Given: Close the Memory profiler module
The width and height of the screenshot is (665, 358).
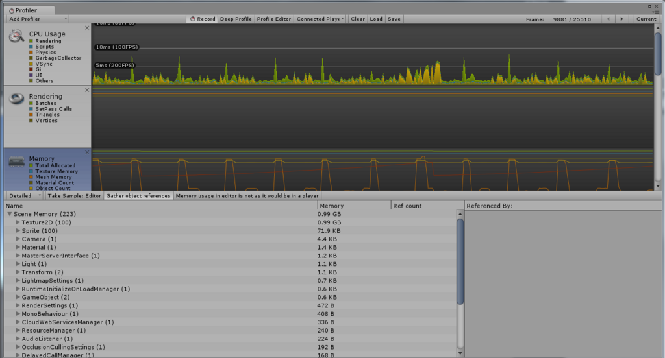Looking at the screenshot, I should point(87,152).
